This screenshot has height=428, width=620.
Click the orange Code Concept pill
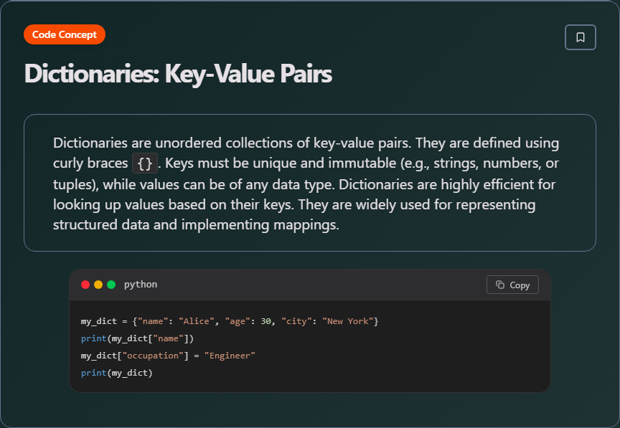coord(64,34)
